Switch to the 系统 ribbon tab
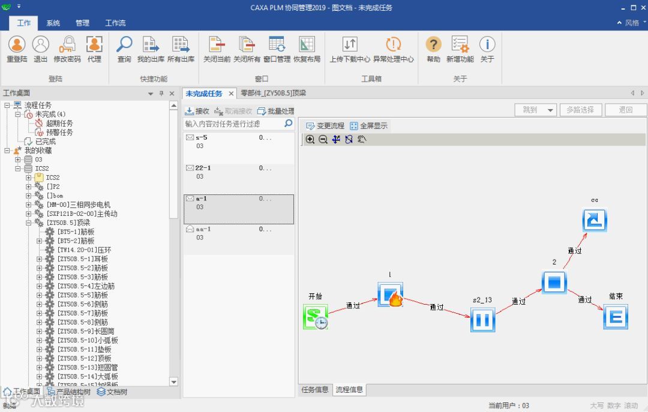The width and height of the screenshot is (648, 412). coord(53,23)
